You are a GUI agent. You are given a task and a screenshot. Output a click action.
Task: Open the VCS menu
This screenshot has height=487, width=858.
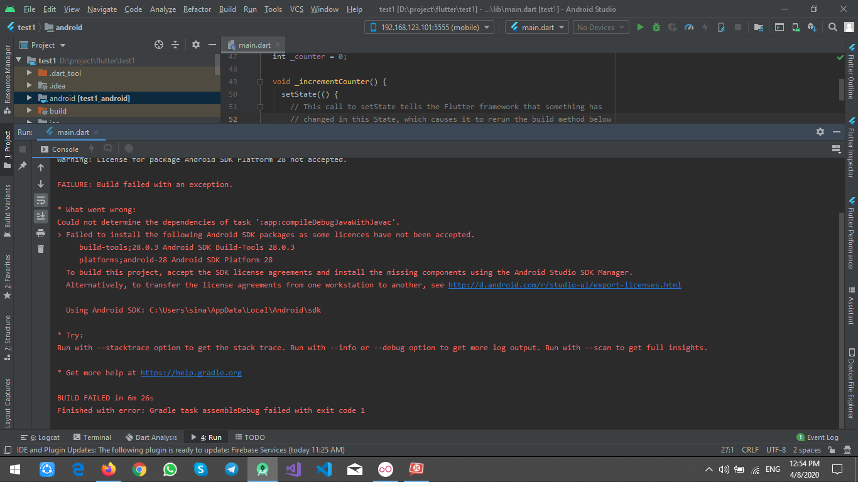pyautogui.click(x=296, y=9)
